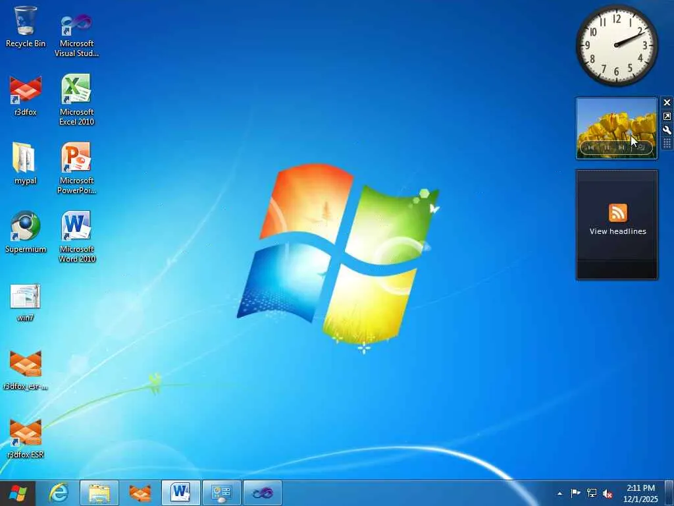The height and width of the screenshot is (506, 674).
Task: Launch Internet Explorer from the taskbar
Action: 59,493
